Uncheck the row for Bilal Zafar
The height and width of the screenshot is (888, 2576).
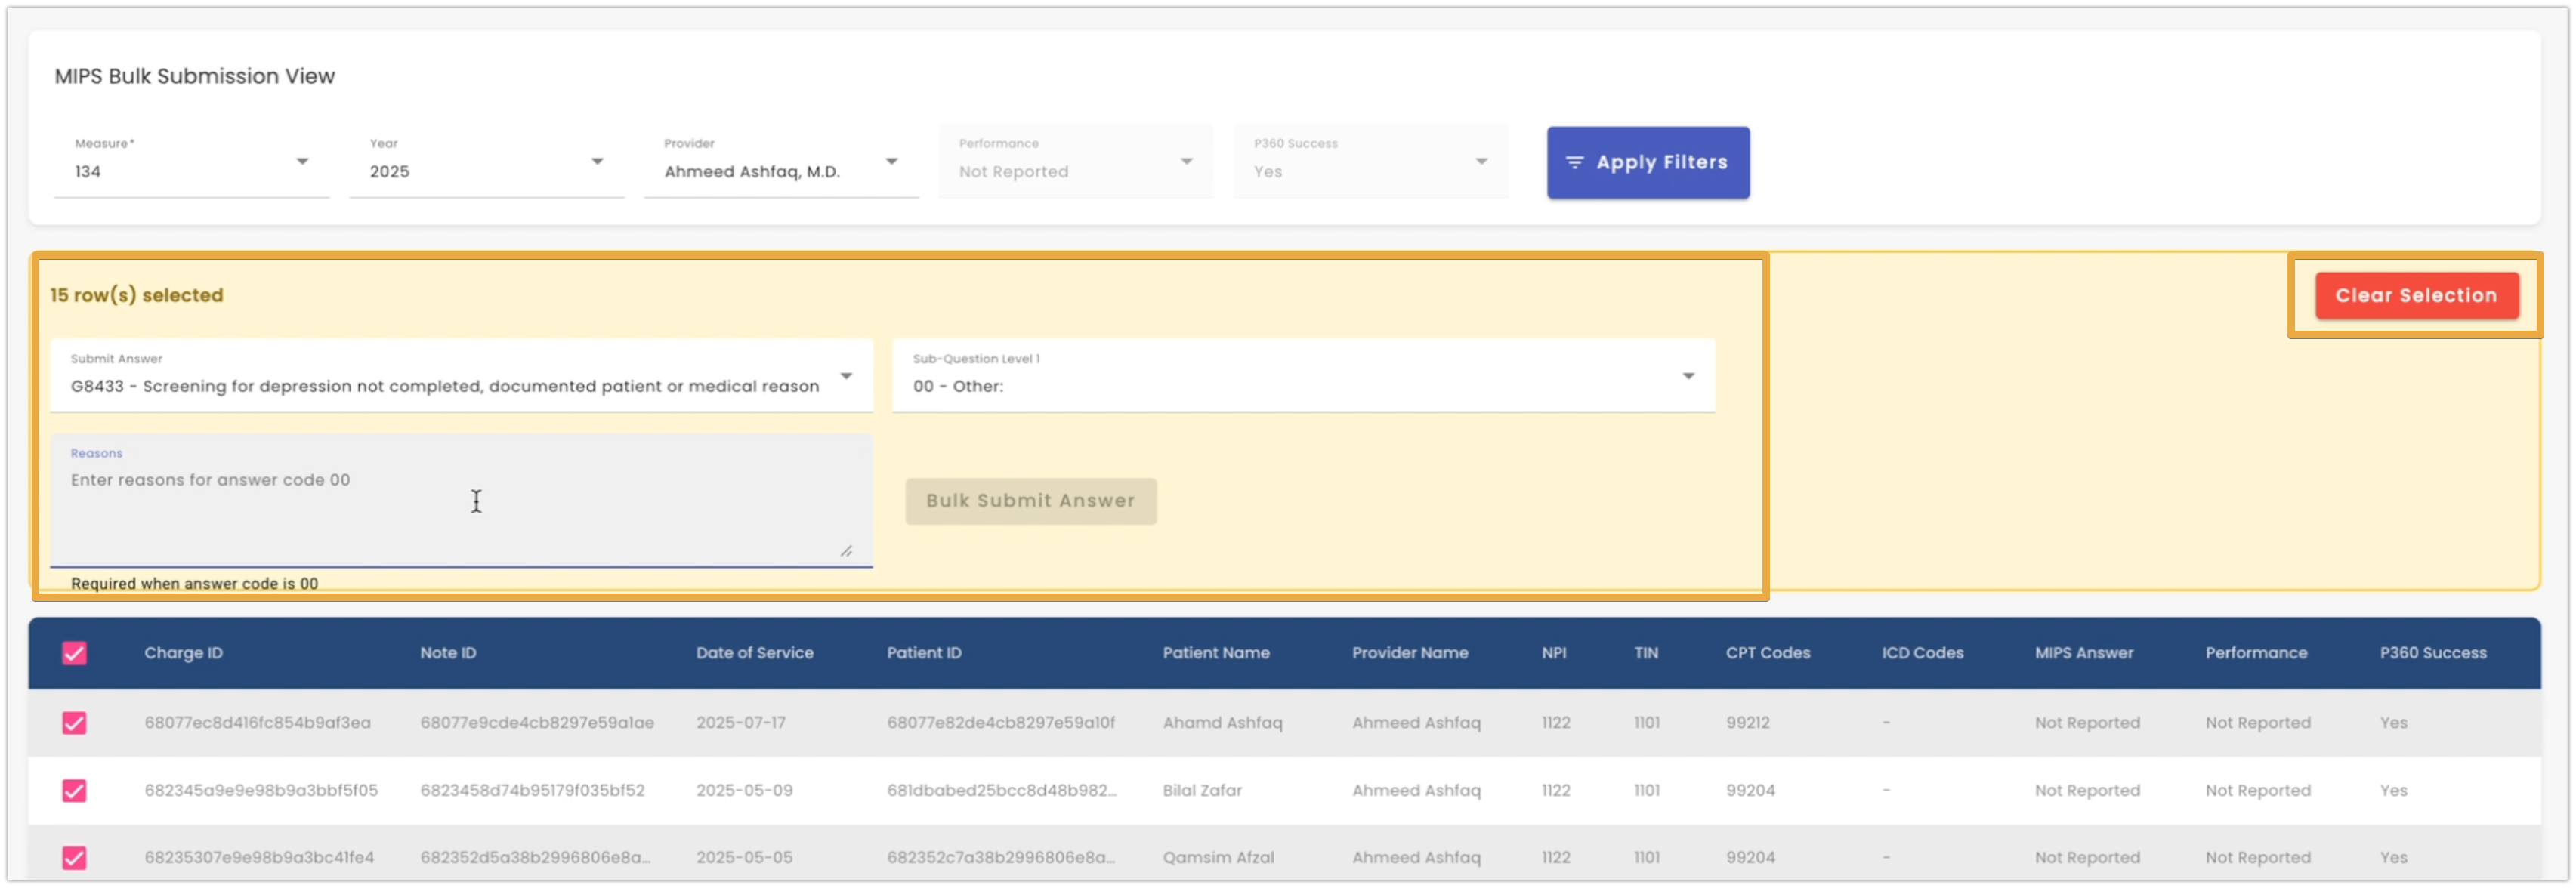74,791
